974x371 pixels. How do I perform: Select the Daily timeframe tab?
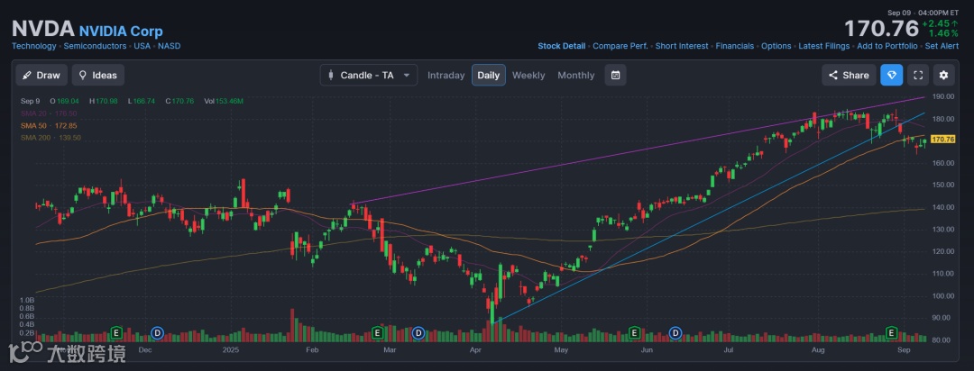pyautogui.click(x=488, y=75)
